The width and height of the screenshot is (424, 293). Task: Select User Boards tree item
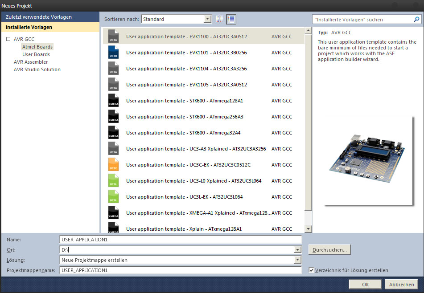(x=36, y=54)
